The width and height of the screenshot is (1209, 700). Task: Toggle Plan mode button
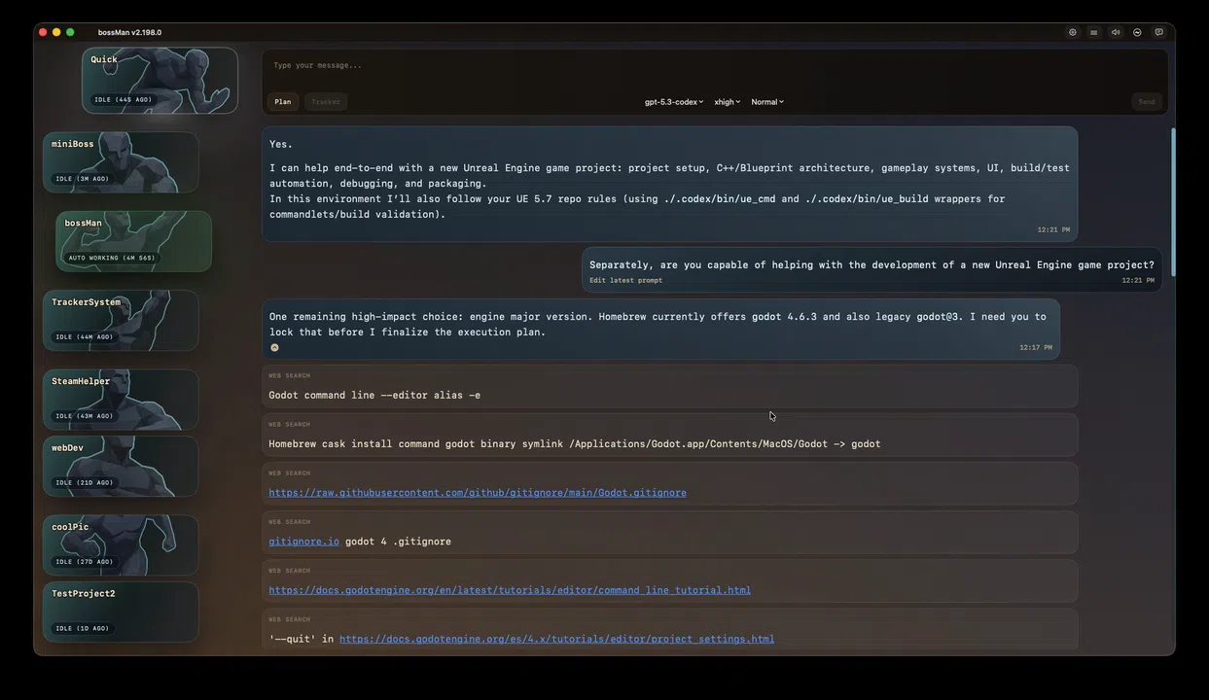pos(282,101)
